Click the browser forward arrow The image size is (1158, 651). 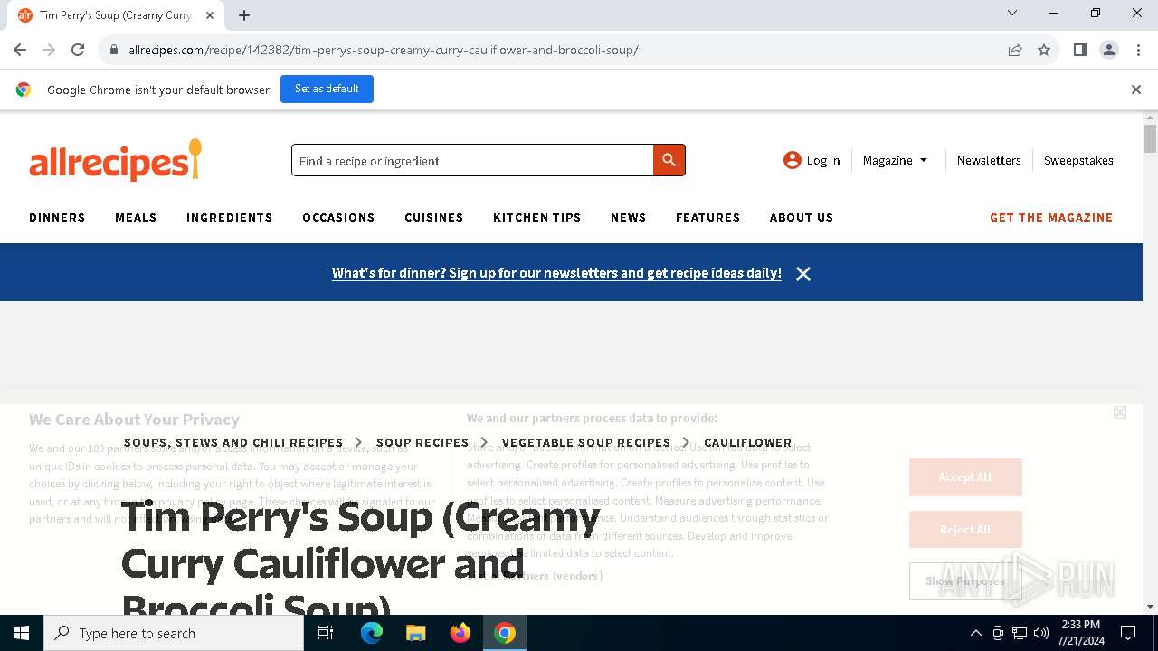click(x=49, y=50)
